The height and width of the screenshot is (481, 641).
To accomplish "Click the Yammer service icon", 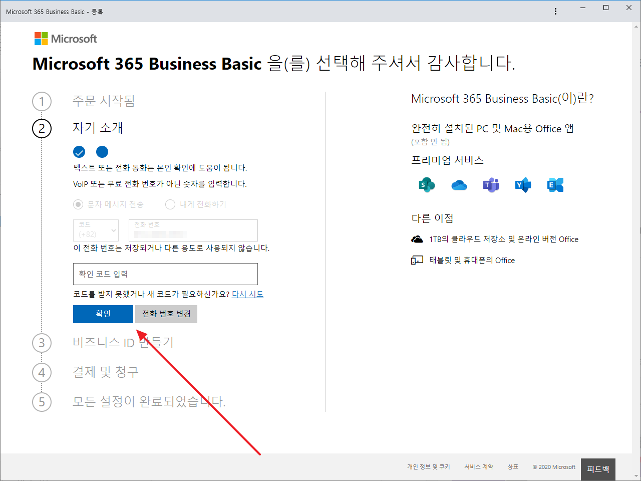I will 523,185.
